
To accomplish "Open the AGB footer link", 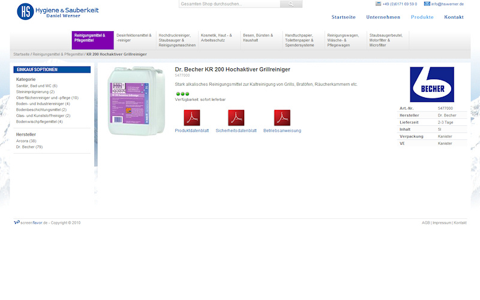I will click(x=425, y=223).
